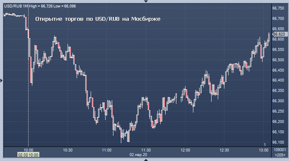This screenshot has width=289, height=161.
Task: Select the 02.мар.20 date label
Action: tap(138, 155)
